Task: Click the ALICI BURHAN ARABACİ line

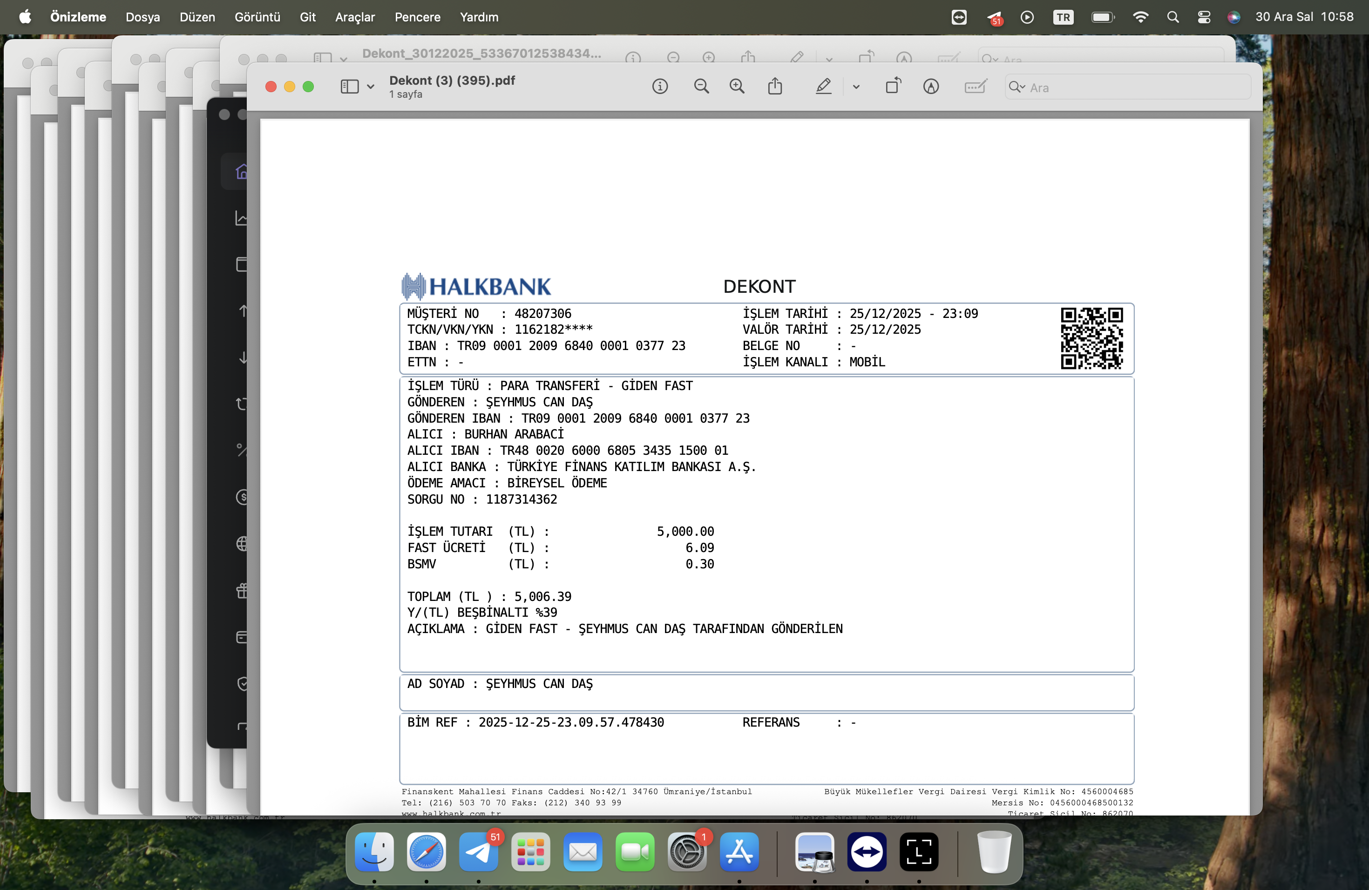Action: tap(486, 434)
